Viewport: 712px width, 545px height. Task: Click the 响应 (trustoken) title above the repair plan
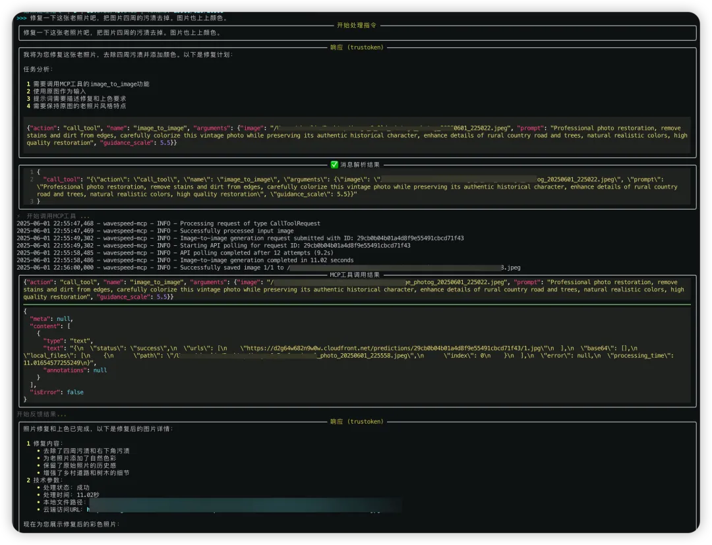[x=357, y=47]
